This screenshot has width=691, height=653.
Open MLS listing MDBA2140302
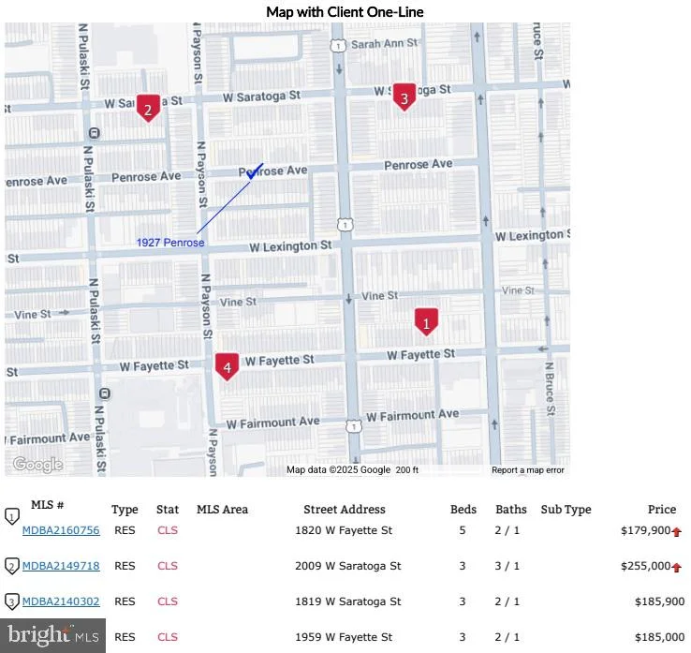pos(61,601)
